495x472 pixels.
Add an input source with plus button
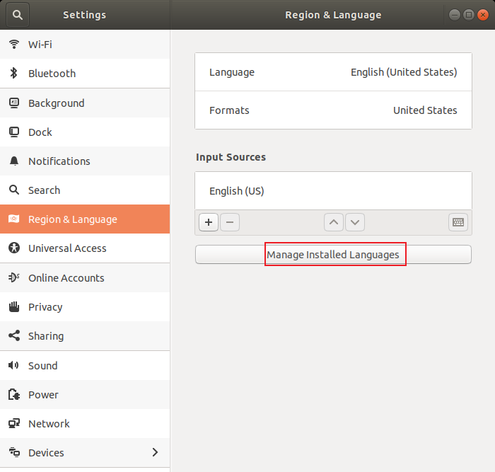pyautogui.click(x=208, y=222)
